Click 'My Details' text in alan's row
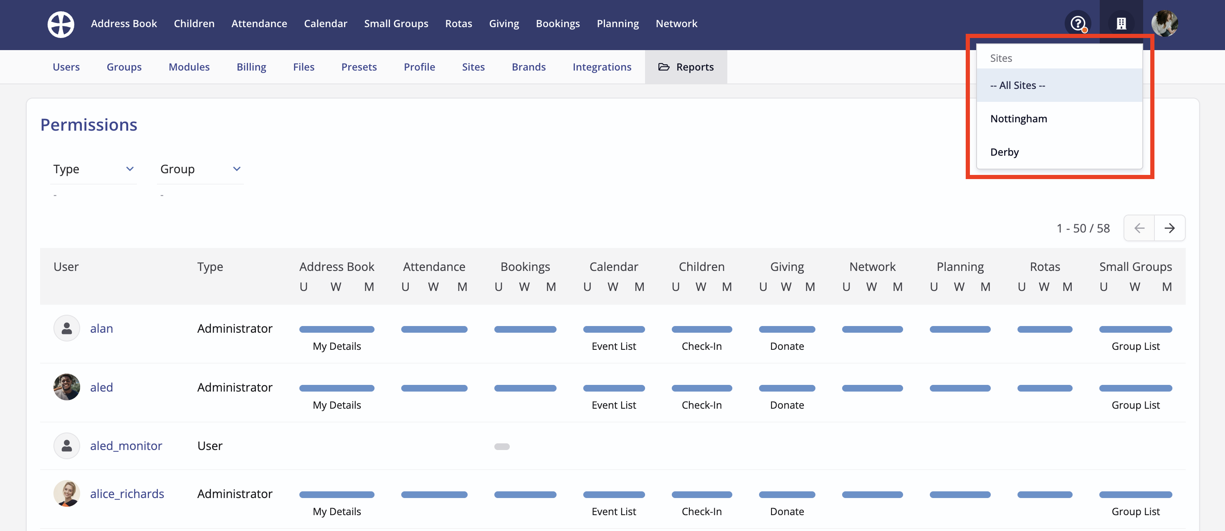The image size is (1225, 531). coord(337,346)
